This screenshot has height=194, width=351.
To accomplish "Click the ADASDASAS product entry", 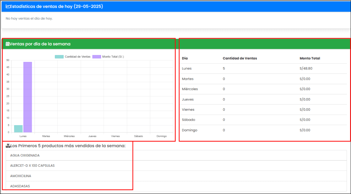I will tap(20, 186).
